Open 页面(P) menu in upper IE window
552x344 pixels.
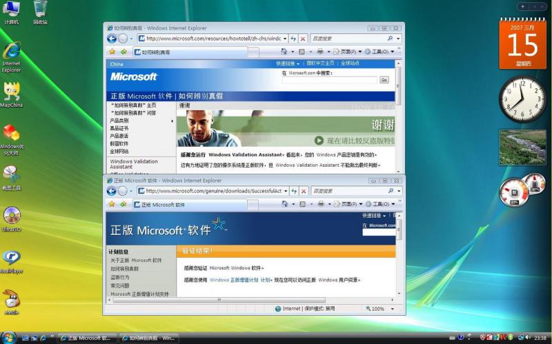(x=348, y=52)
